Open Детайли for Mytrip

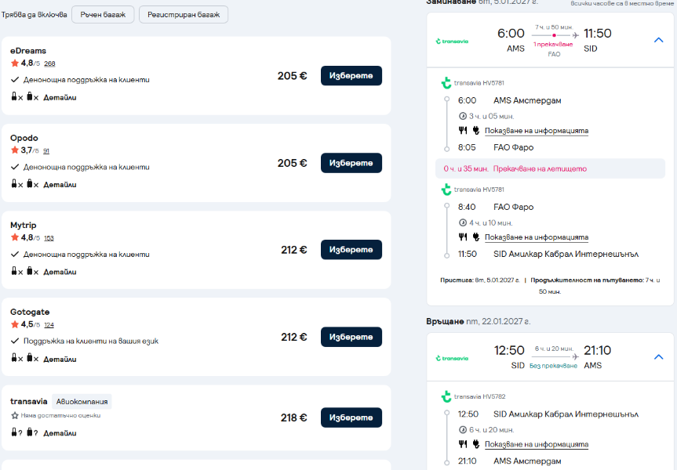tap(60, 272)
